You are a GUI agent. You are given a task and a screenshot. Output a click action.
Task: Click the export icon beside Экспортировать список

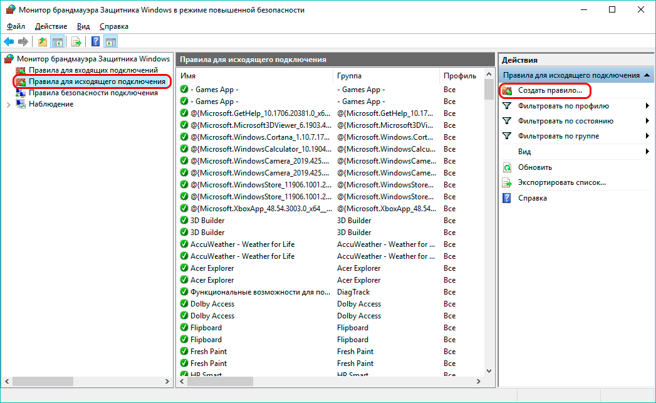click(507, 182)
